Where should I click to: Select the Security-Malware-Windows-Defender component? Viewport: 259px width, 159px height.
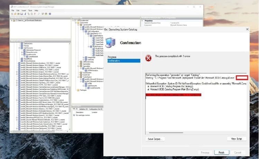pos(43,120)
